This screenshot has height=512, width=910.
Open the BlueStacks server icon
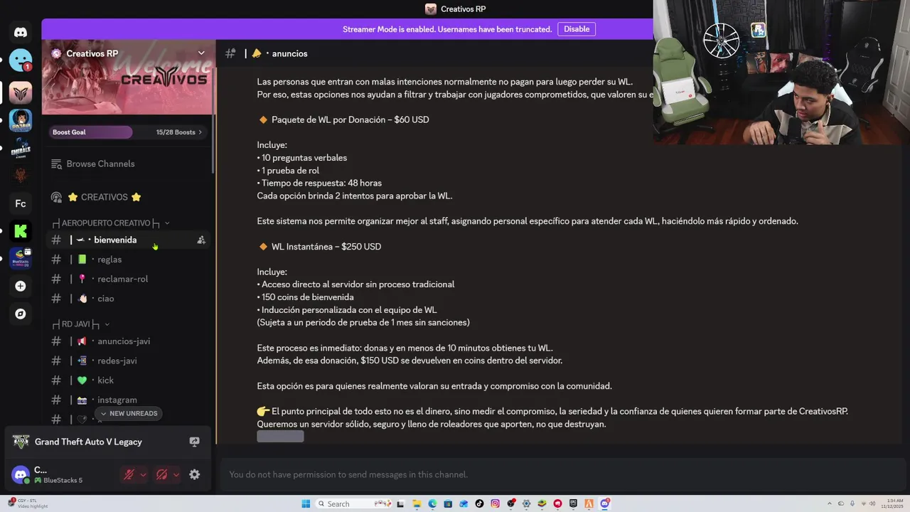pyautogui.click(x=21, y=258)
